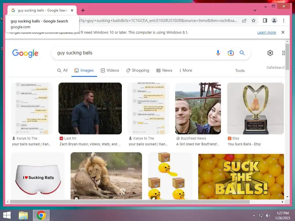Viewport: 295px width, 221px height.
Task: Click the address bar URL
Action: tap(158, 20)
